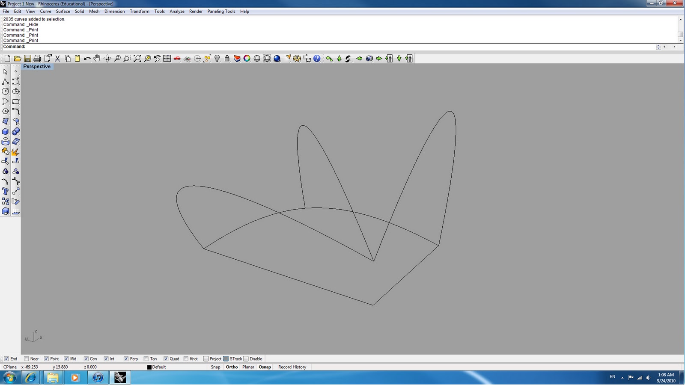The width and height of the screenshot is (685, 385).
Task: Activate the Rotate view tool
Action: (x=106, y=59)
